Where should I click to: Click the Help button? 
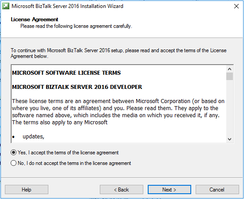pyautogui.click(x=27, y=189)
